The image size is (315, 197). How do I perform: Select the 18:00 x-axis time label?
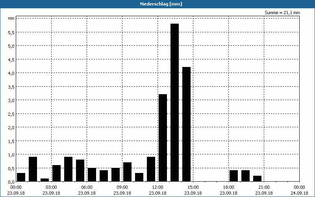pyautogui.click(x=229, y=188)
